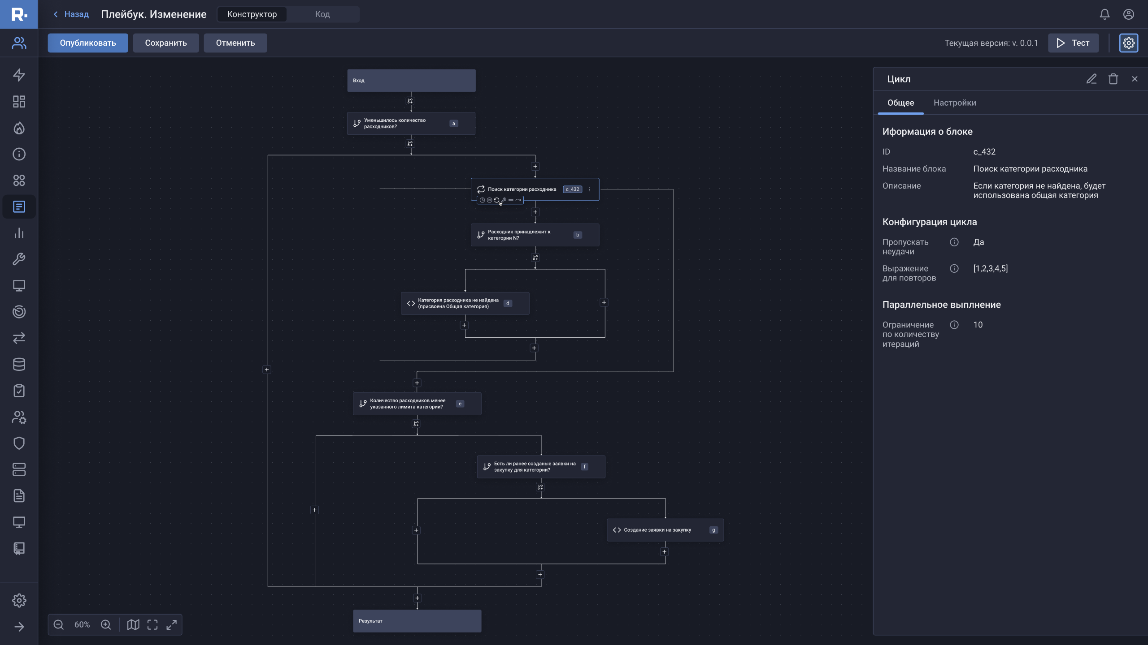Click the playbook settings gear icon
Image resolution: width=1148 pixels, height=645 pixels.
1129,43
